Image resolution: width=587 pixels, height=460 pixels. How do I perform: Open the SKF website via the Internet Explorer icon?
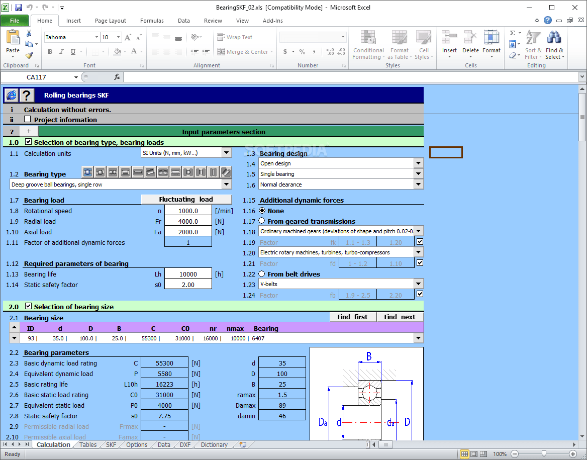11,95
